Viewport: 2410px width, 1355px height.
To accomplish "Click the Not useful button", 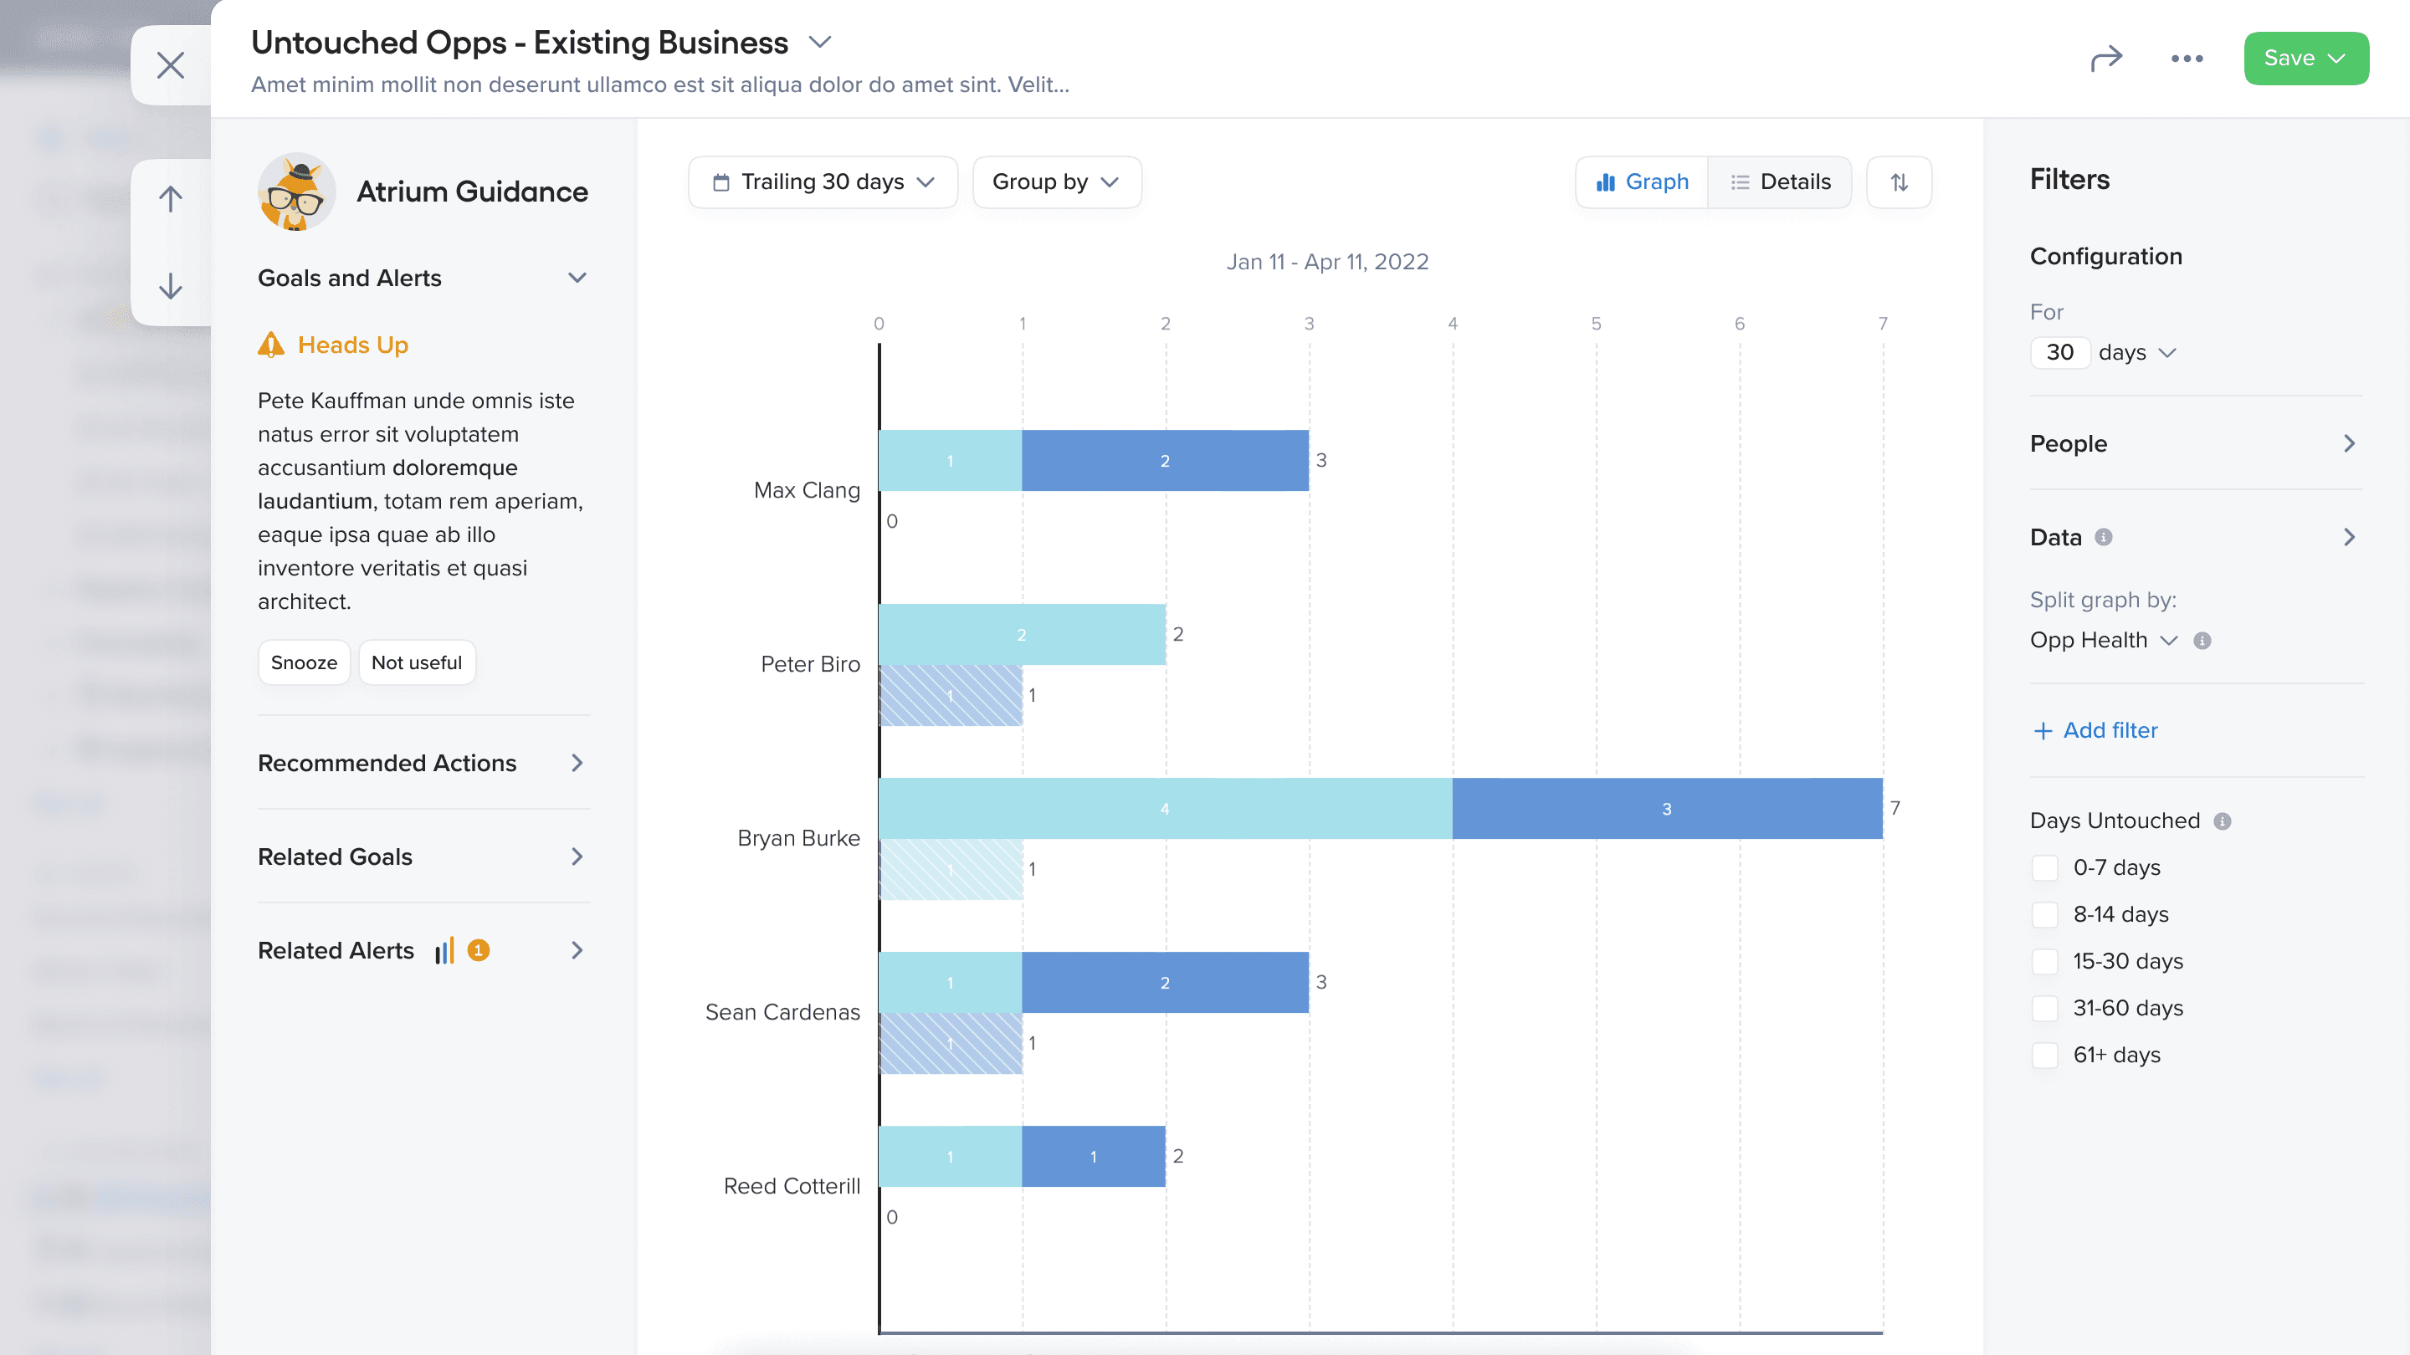I will point(418,662).
